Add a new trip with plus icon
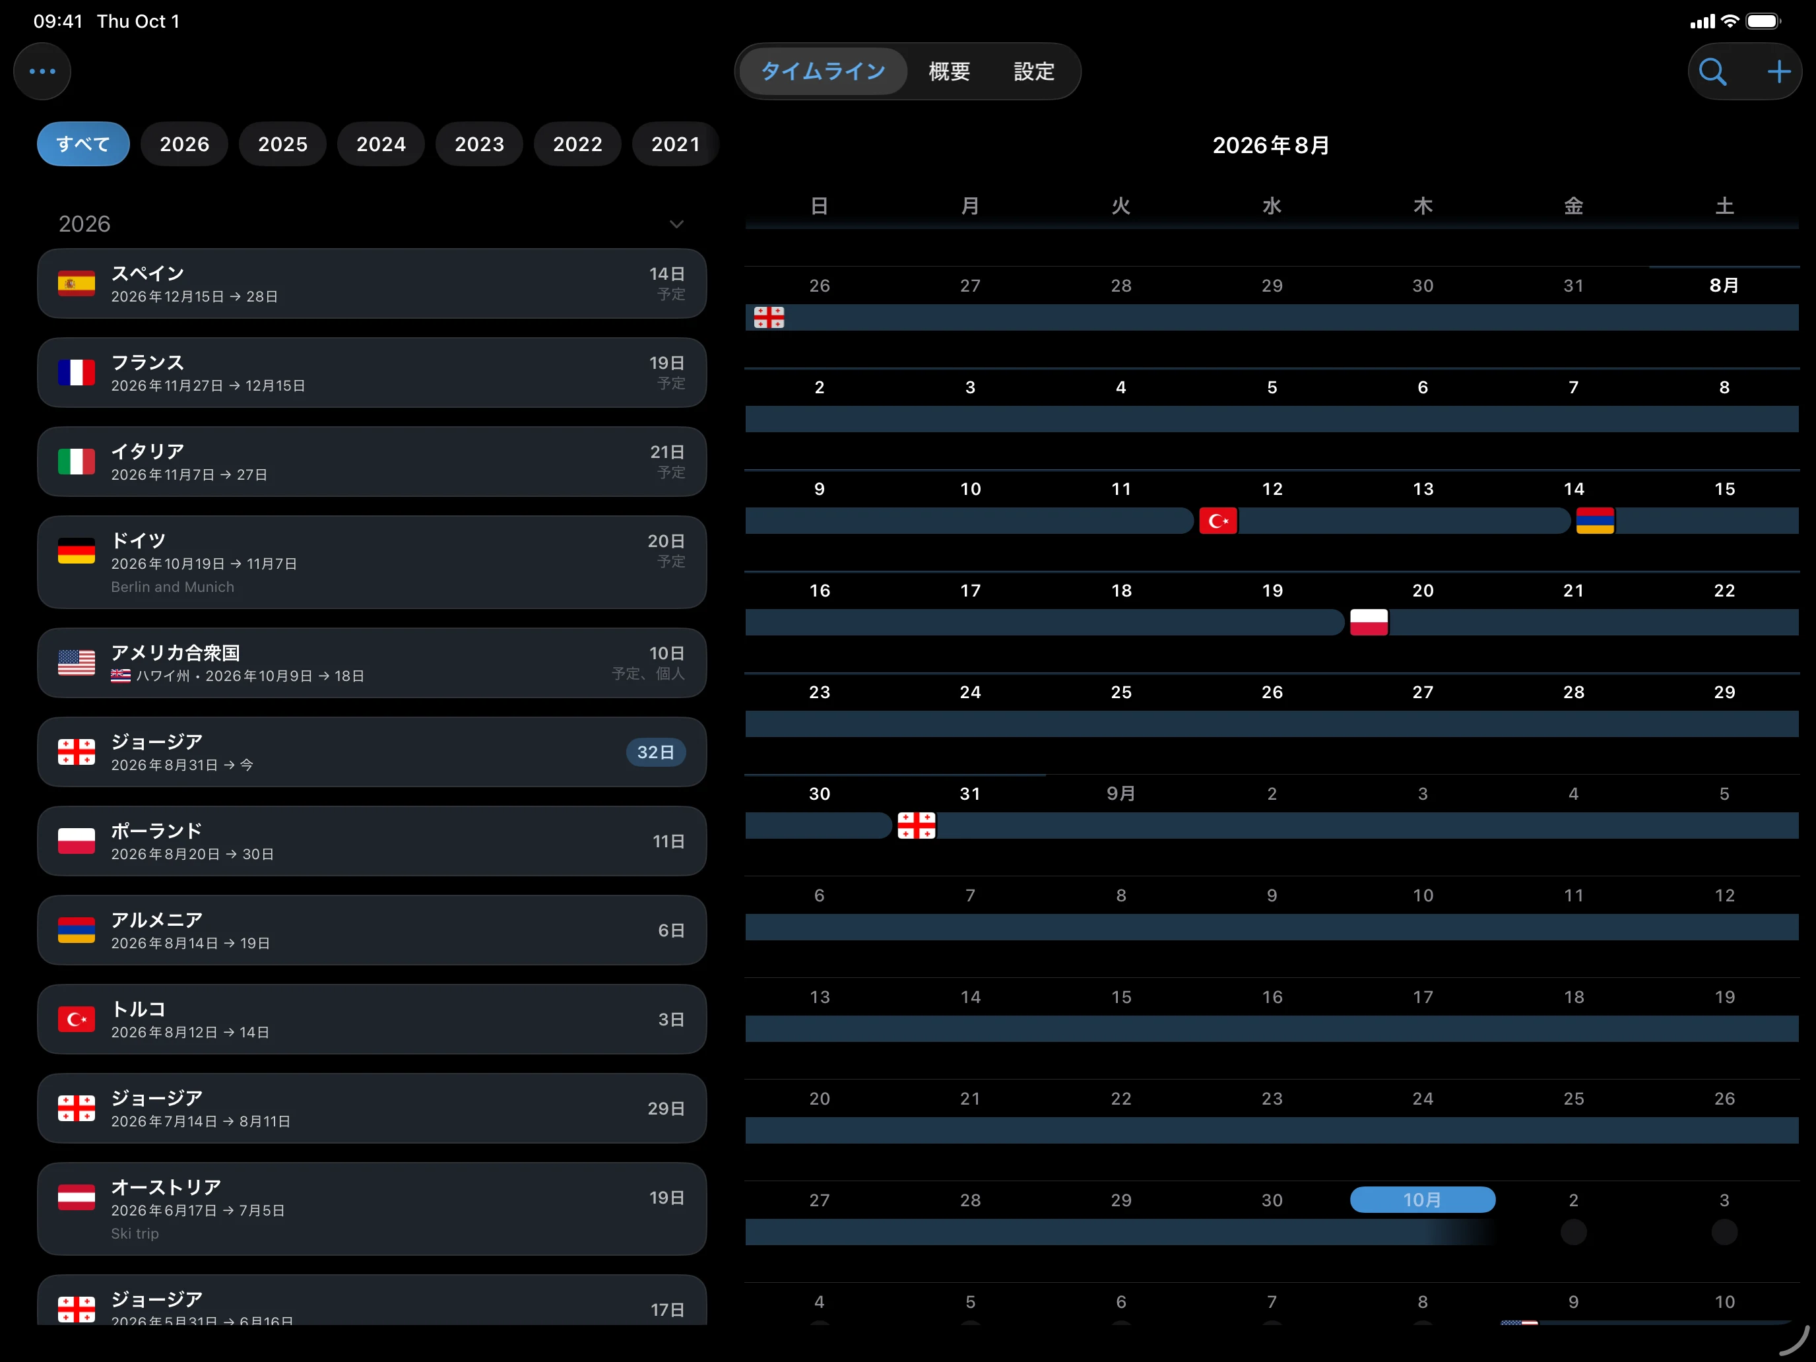1816x1362 pixels. click(1778, 71)
